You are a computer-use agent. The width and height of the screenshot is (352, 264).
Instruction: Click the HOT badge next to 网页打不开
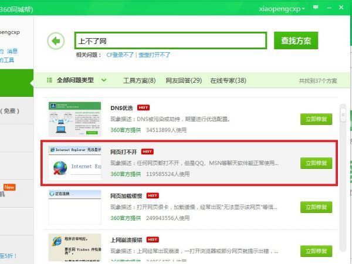(x=147, y=151)
